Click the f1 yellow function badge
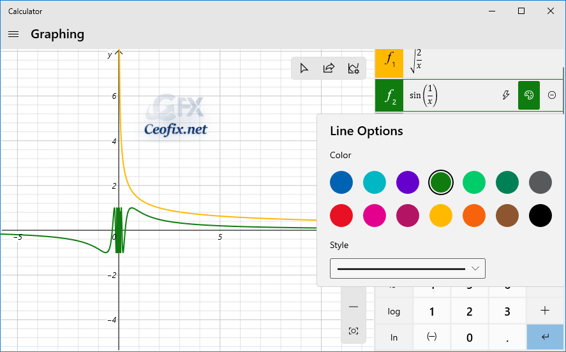 389,64
